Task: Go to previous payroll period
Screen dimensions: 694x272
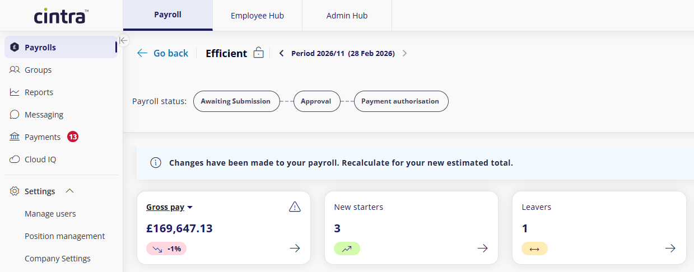Action: tap(281, 54)
